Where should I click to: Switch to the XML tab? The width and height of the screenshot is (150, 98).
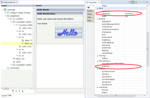(10, 96)
